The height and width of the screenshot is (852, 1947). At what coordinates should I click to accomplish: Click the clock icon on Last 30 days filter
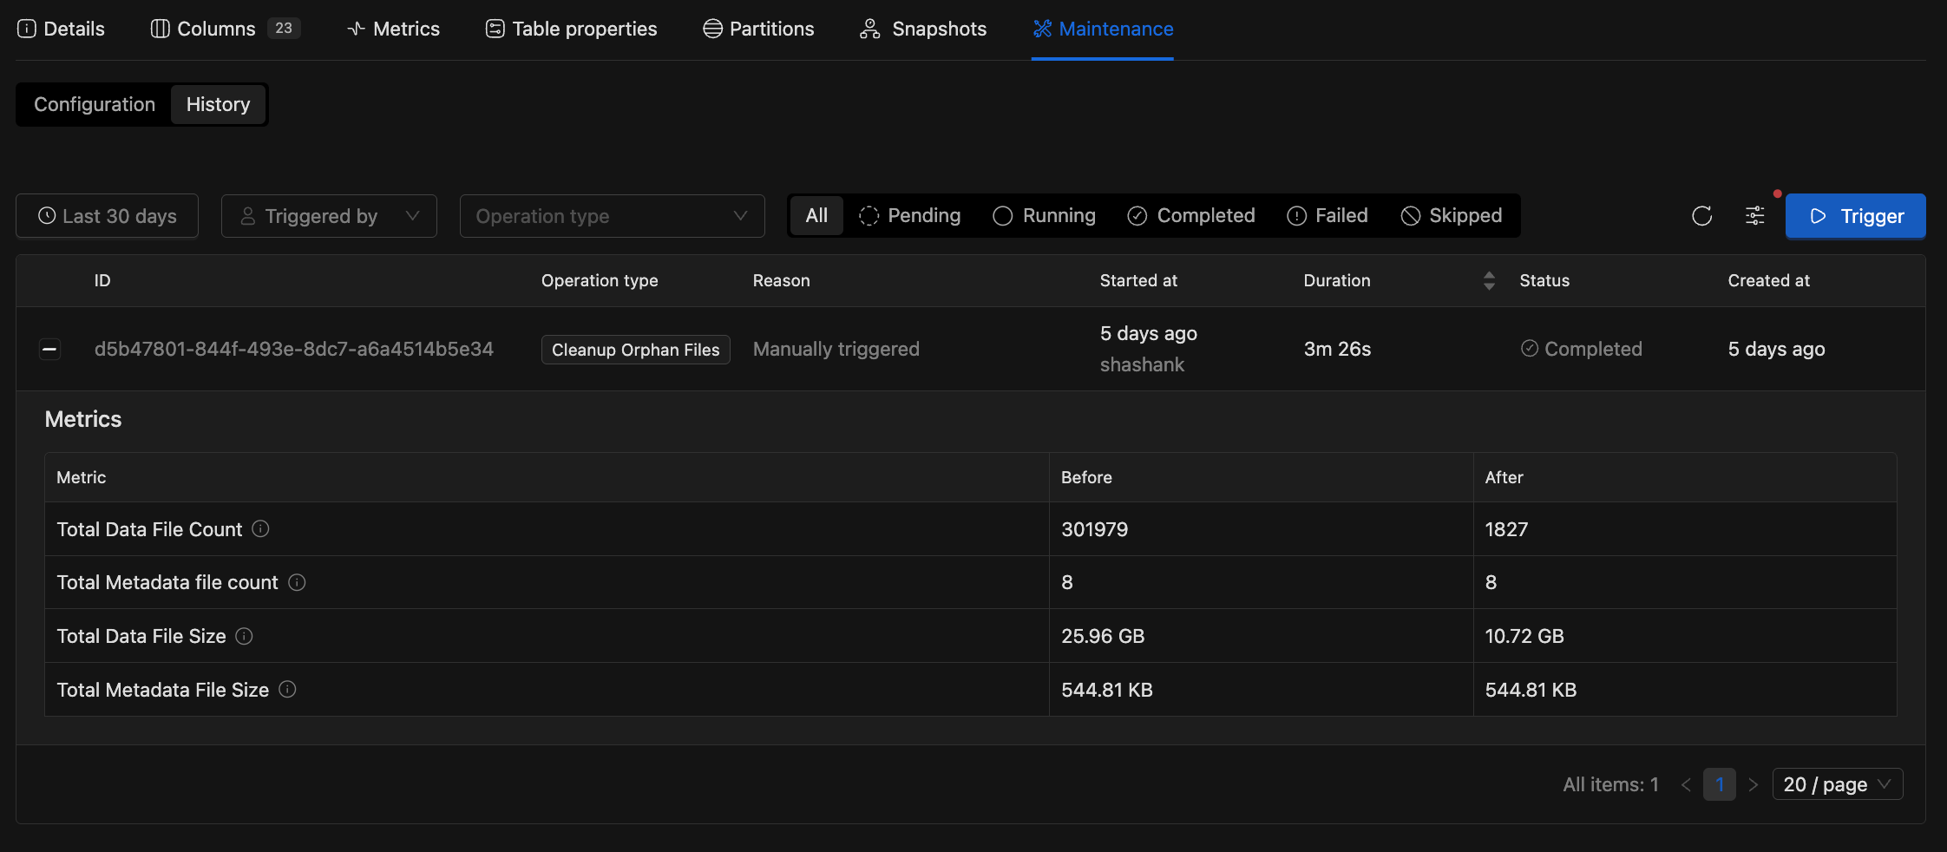(x=46, y=216)
